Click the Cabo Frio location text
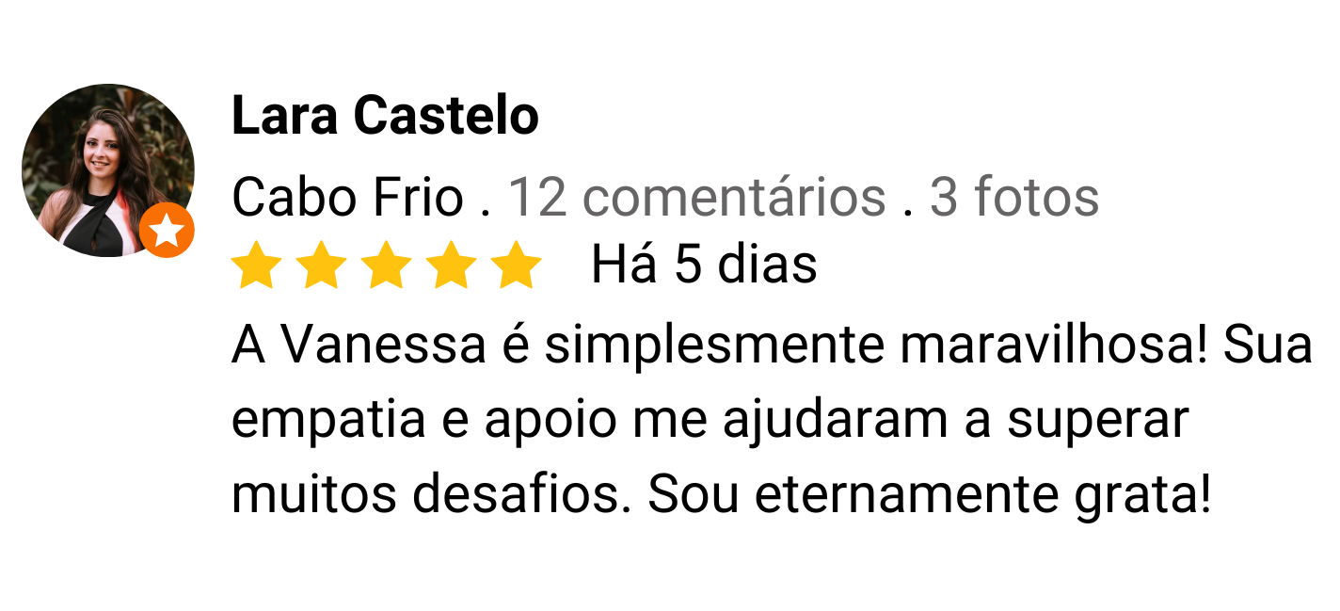 click(x=347, y=198)
